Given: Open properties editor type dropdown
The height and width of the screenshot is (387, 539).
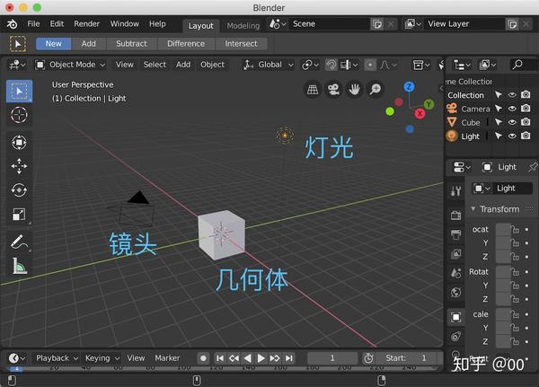Looking at the screenshot, I should pyautogui.click(x=462, y=167).
